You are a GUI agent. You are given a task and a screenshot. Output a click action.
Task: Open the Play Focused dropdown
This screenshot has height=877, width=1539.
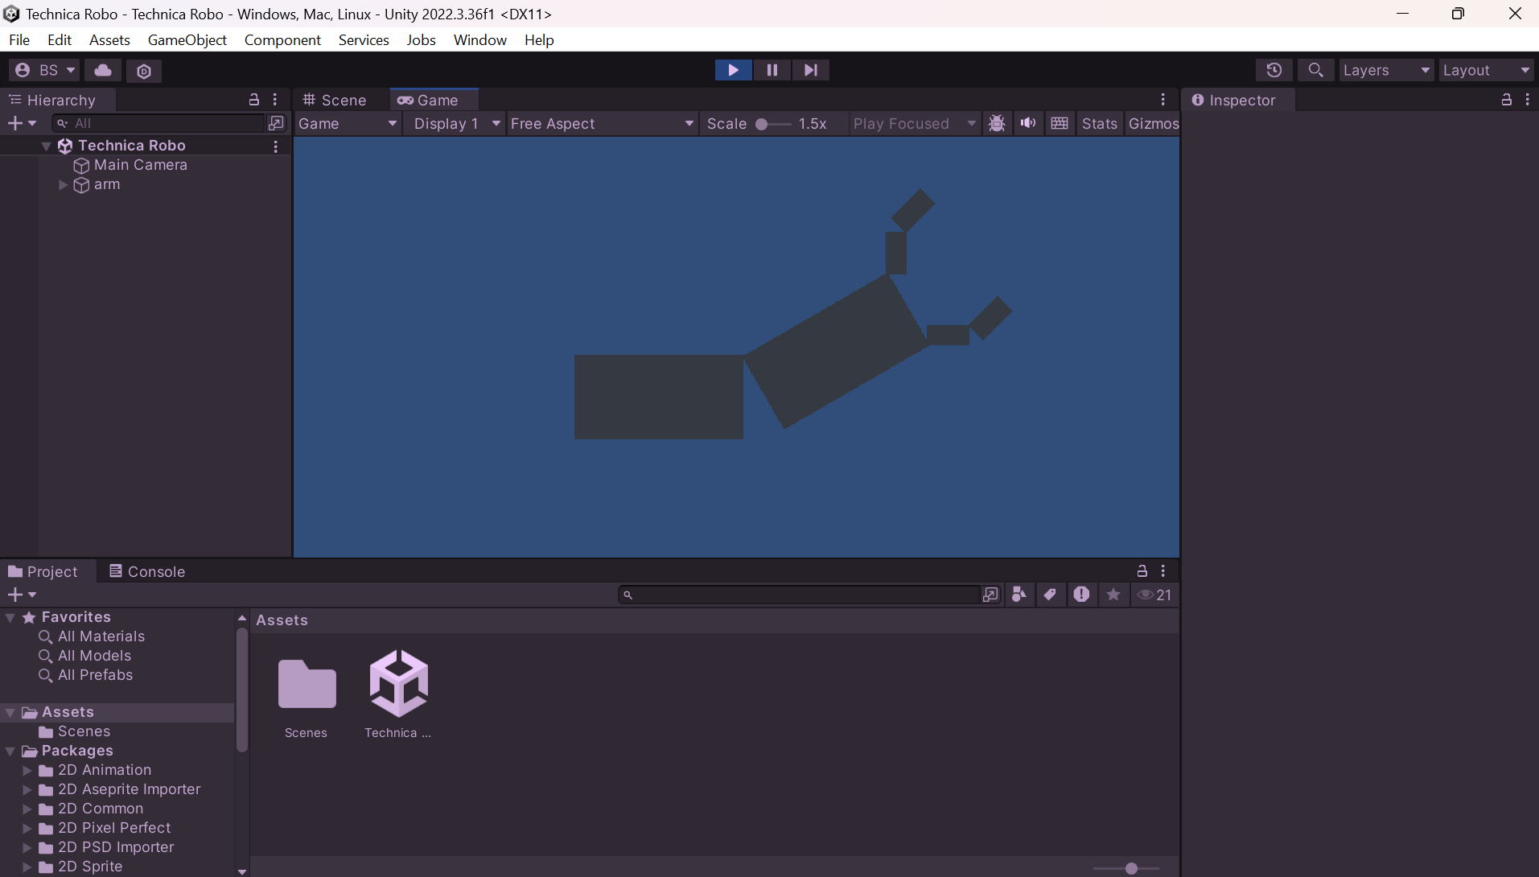[914, 123]
